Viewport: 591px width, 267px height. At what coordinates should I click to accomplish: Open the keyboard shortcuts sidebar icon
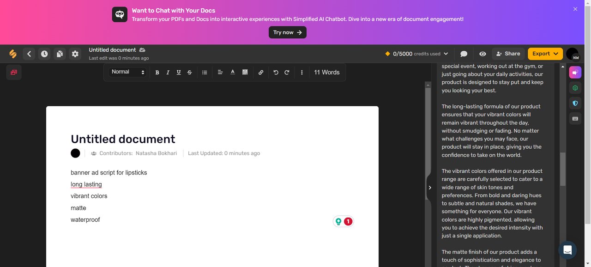pyautogui.click(x=575, y=119)
